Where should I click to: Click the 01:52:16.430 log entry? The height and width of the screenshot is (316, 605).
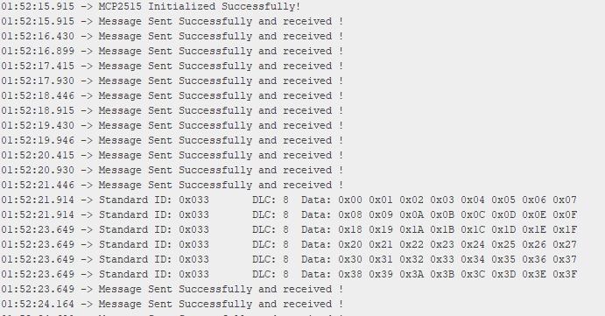[172, 36]
